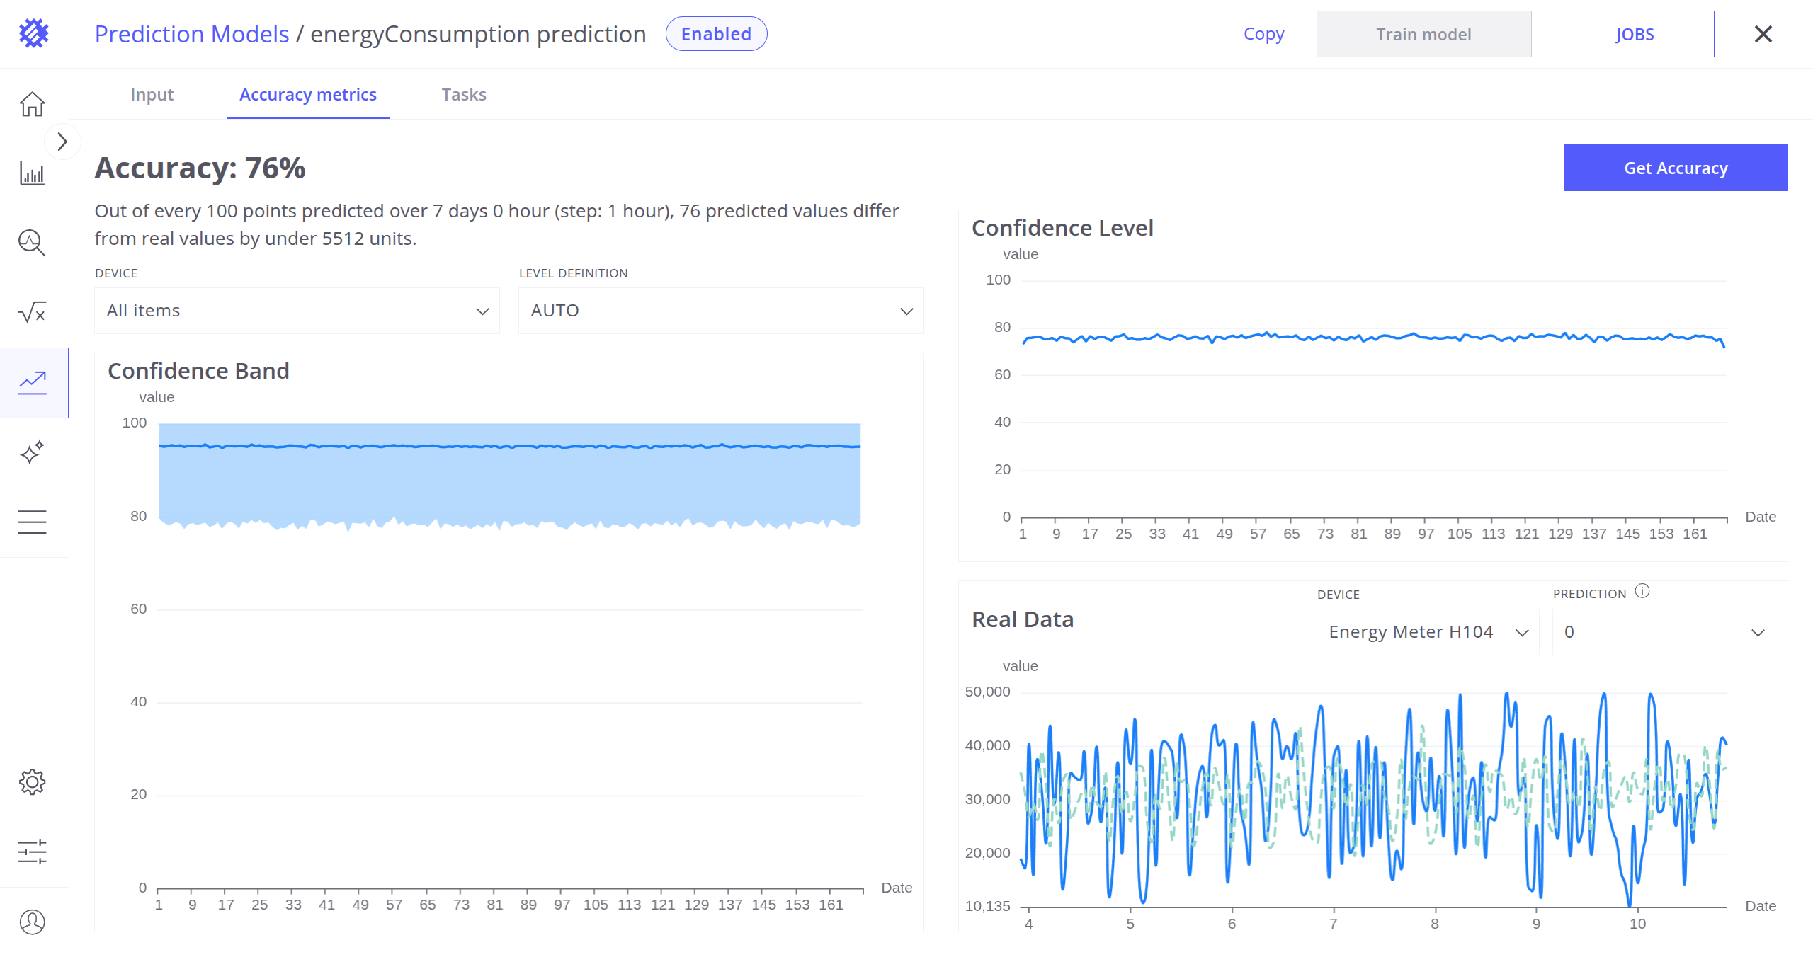
Task: Switch to the Input tab
Action: click(x=152, y=95)
